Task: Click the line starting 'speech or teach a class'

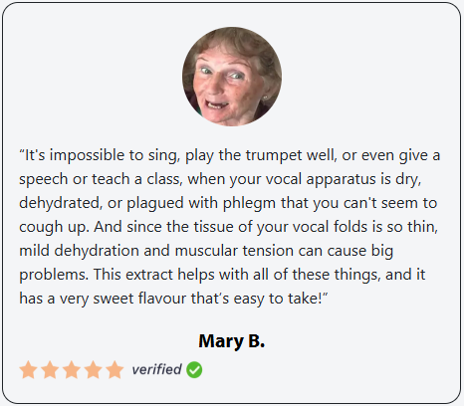Action: pos(220,179)
